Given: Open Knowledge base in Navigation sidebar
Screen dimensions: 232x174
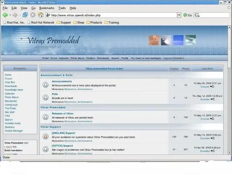Looking at the screenshot, I should 14,90.
